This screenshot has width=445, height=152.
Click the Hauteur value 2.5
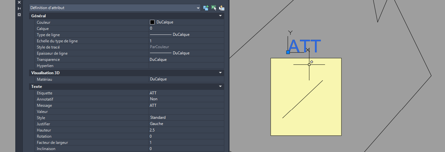click(x=186, y=130)
